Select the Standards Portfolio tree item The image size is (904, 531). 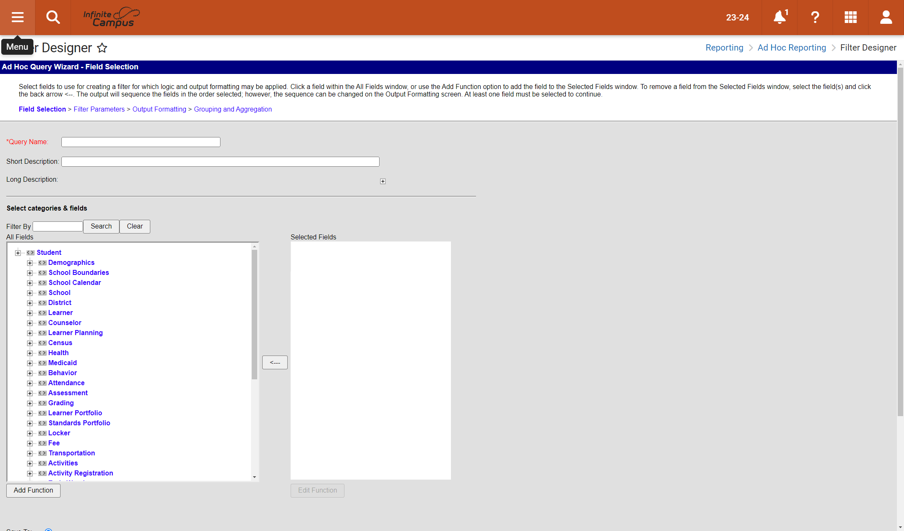(x=79, y=423)
